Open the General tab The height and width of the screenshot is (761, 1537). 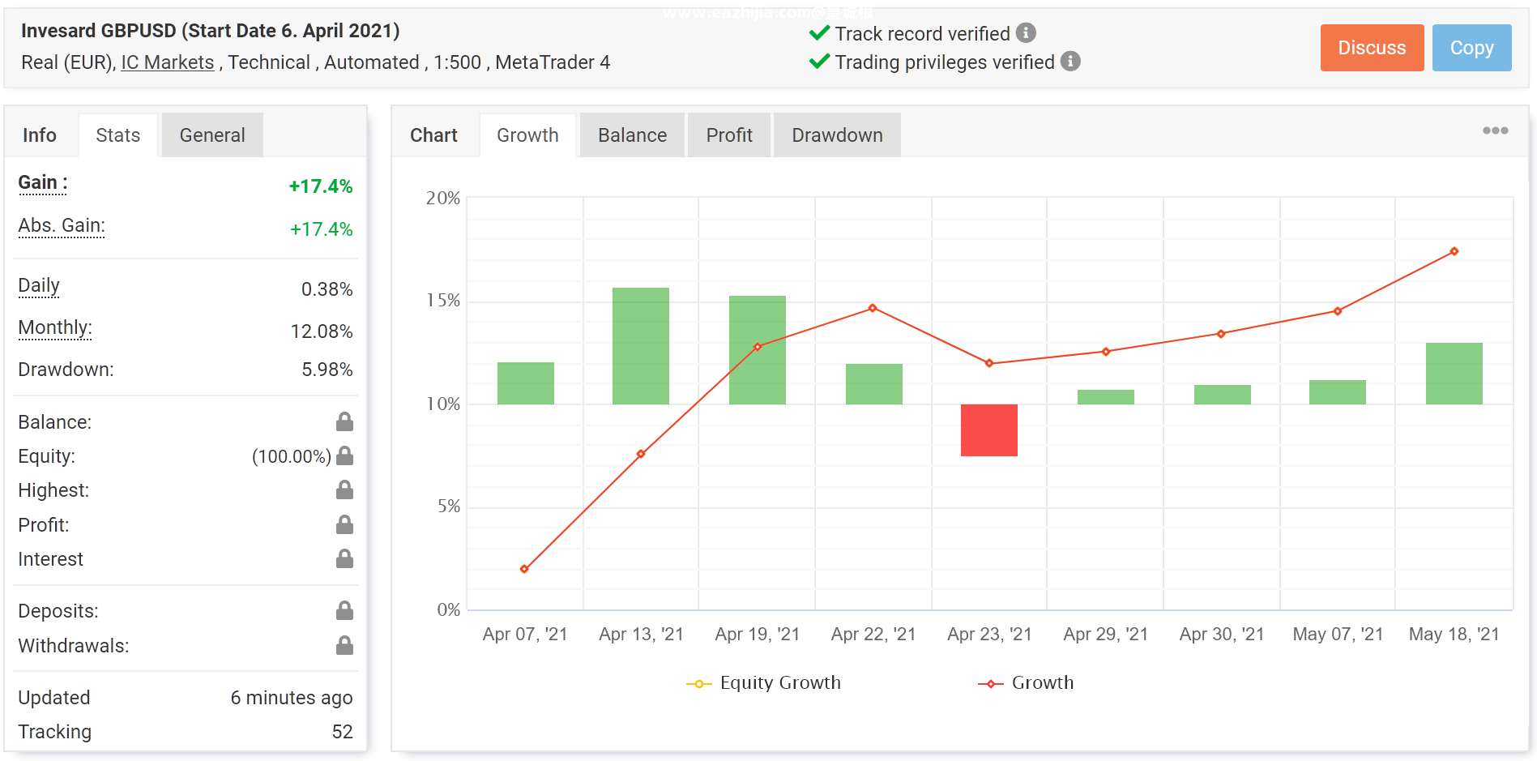[212, 135]
